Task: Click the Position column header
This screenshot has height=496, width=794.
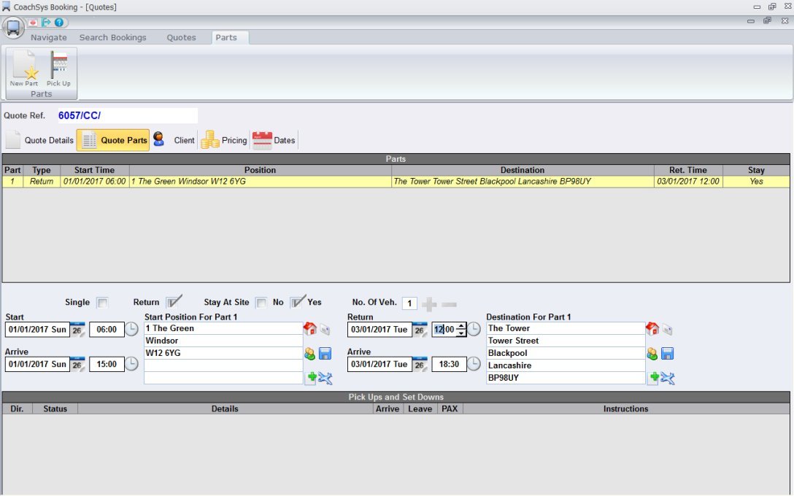Action: tap(261, 170)
